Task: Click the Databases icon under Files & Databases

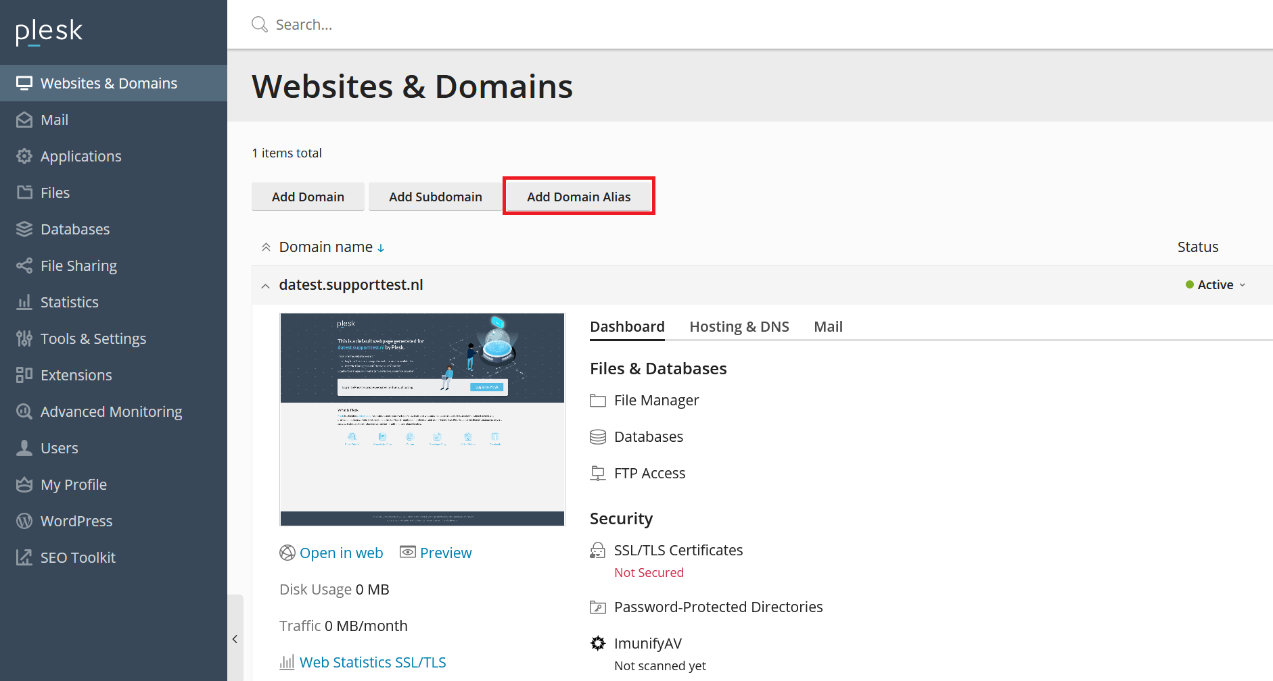Action: click(x=598, y=437)
